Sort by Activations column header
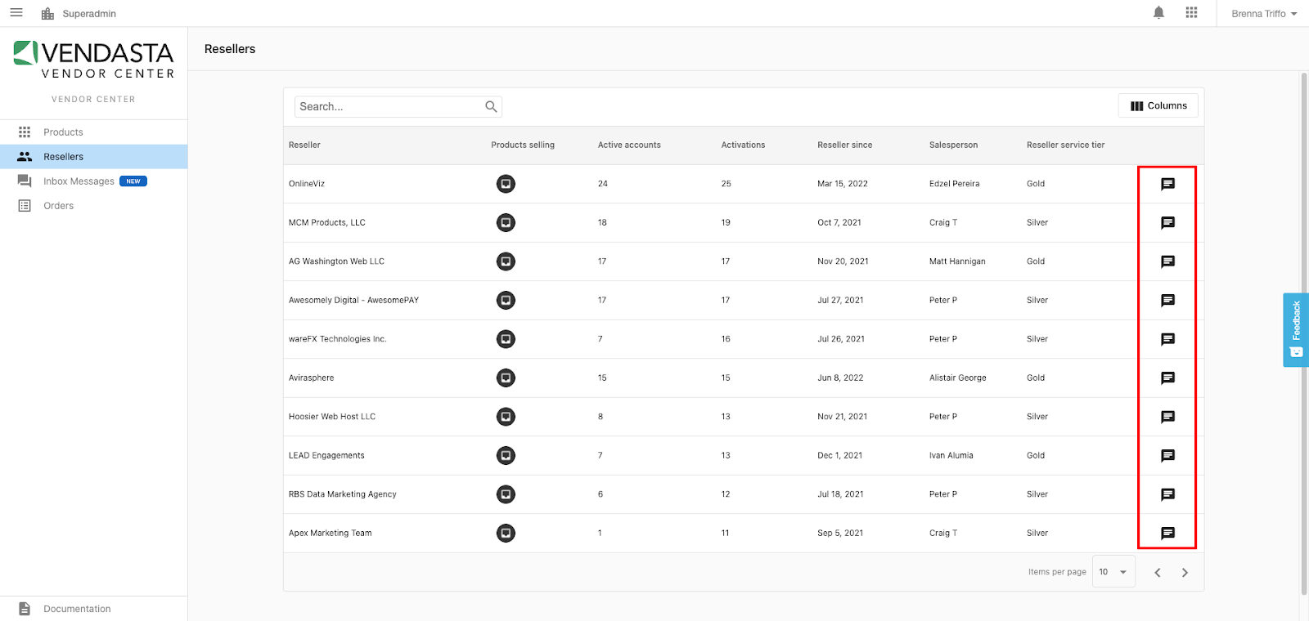 coord(743,145)
